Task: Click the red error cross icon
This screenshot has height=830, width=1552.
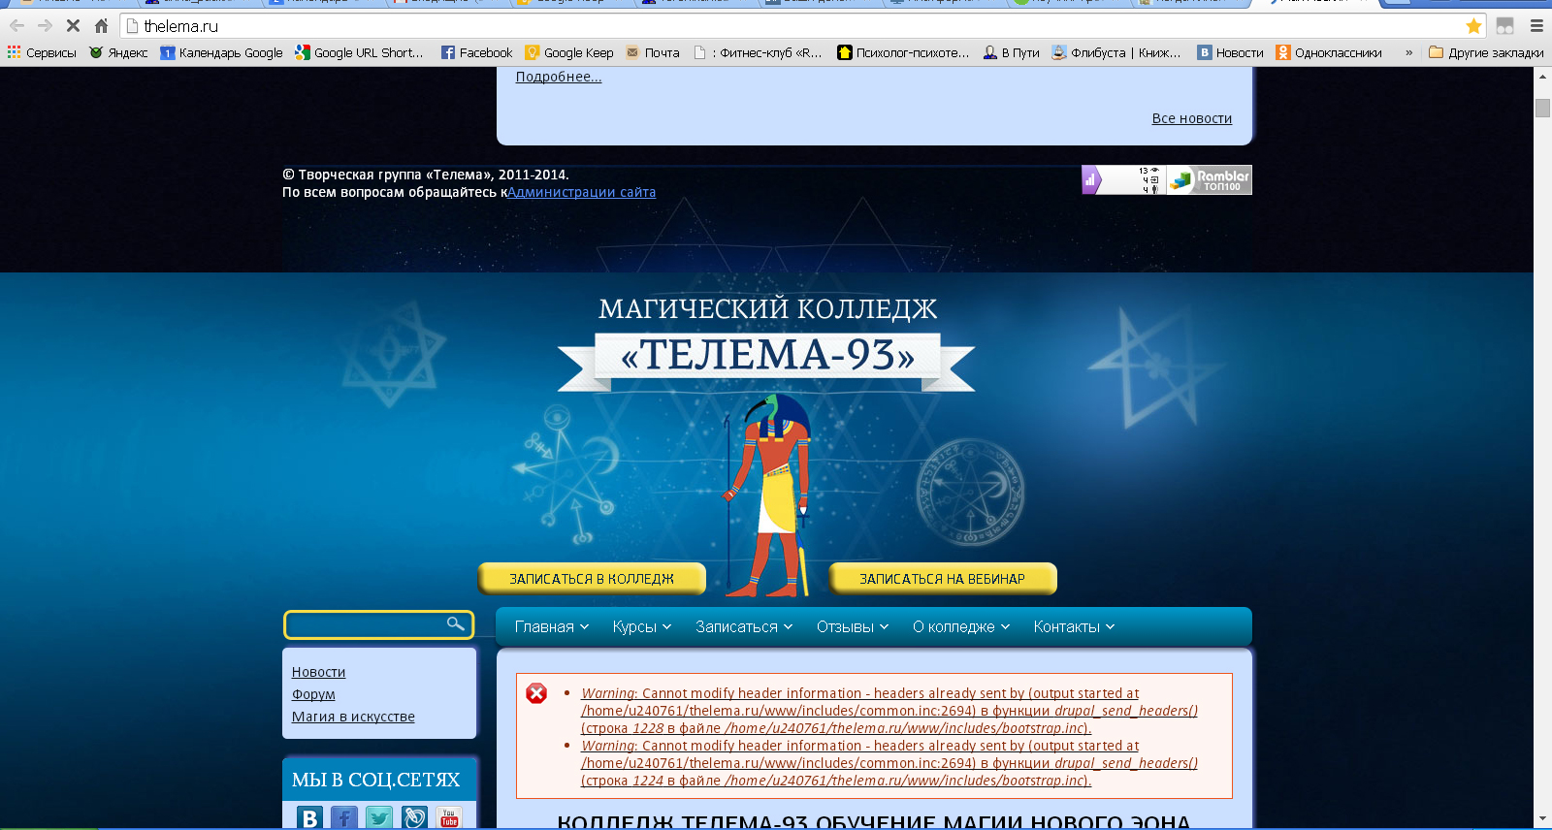Action: 536,693
